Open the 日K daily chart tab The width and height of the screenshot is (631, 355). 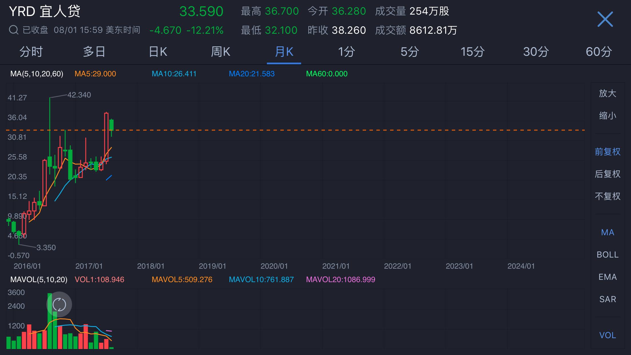tap(158, 52)
